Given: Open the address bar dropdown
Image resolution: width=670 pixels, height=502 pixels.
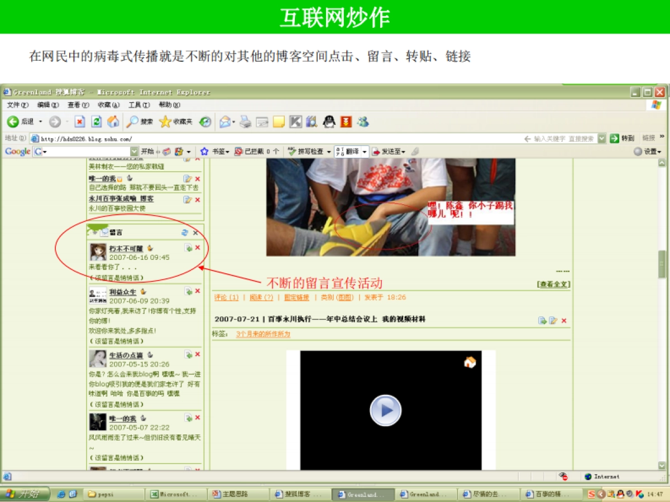Looking at the screenshot, I should 601,139.
